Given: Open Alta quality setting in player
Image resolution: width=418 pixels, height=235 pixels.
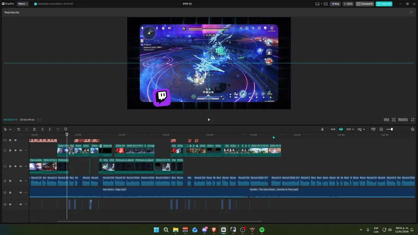Looking at the screenshot, I should (386, 119).
